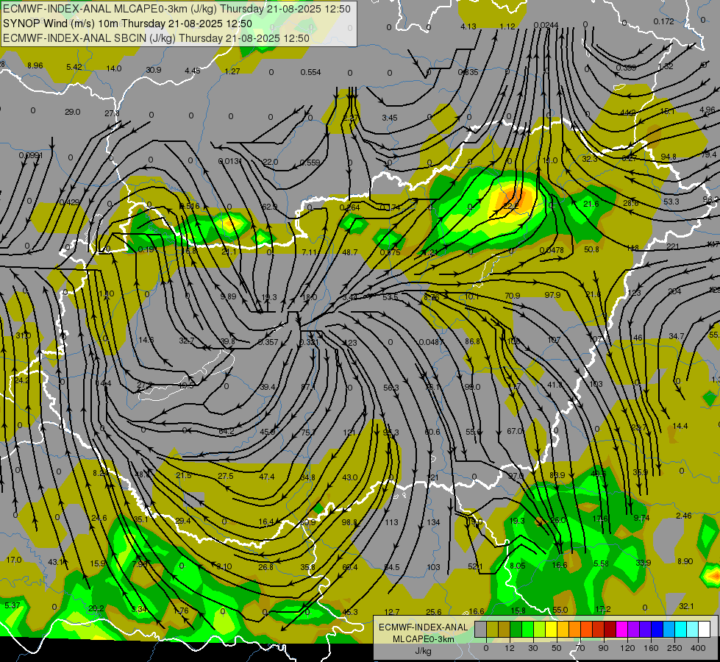The height and width of the screenshot is (662, 720).
Task: Click the bright green legend swatch
Action: (x=527, y=629)
